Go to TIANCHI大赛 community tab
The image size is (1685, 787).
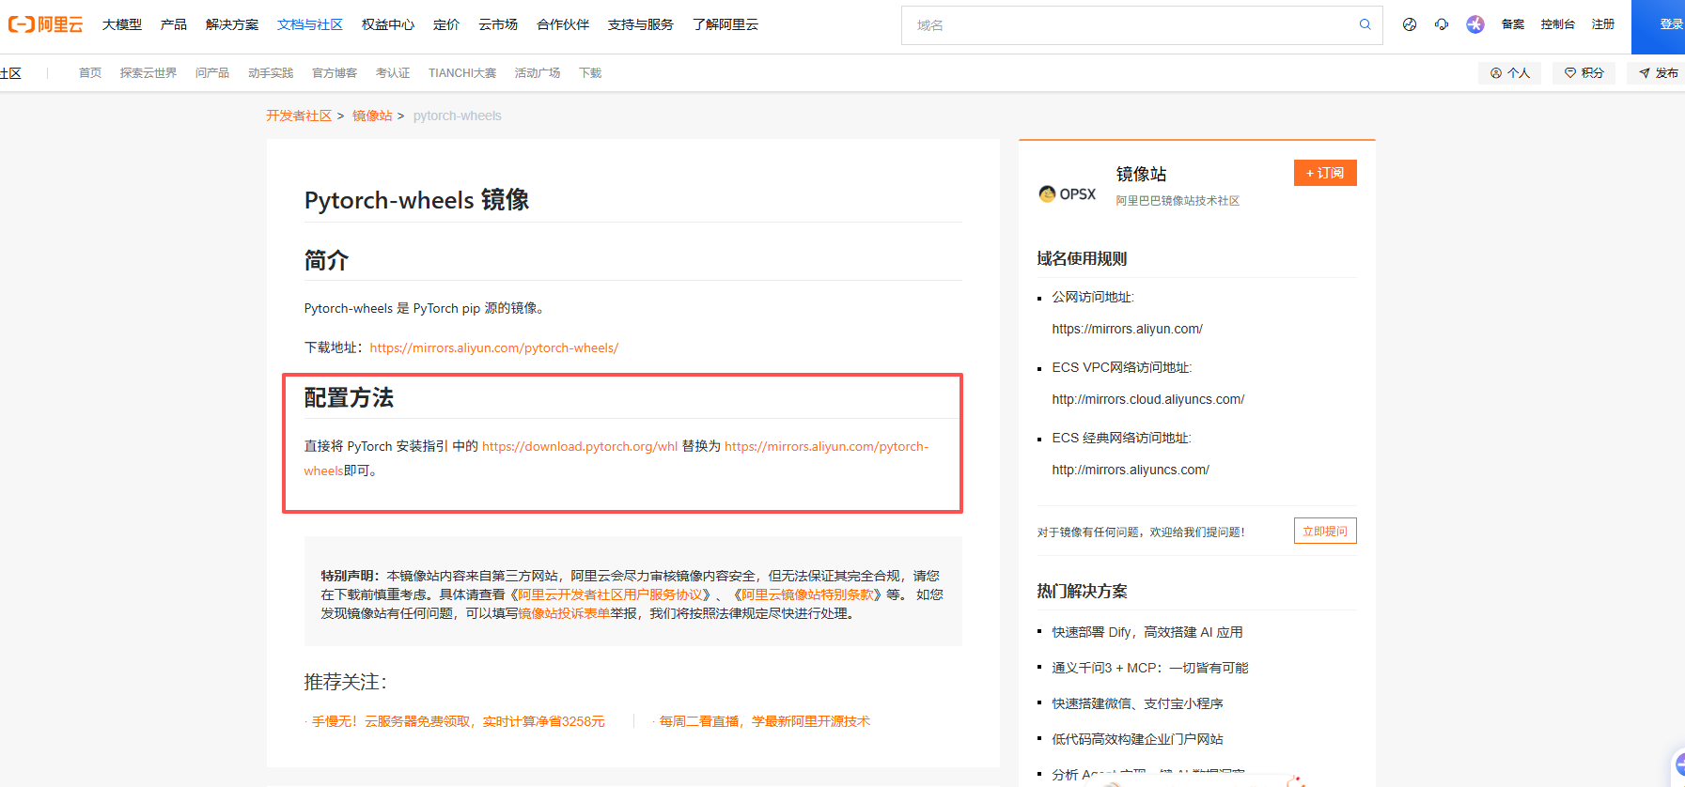click(461, 73)
